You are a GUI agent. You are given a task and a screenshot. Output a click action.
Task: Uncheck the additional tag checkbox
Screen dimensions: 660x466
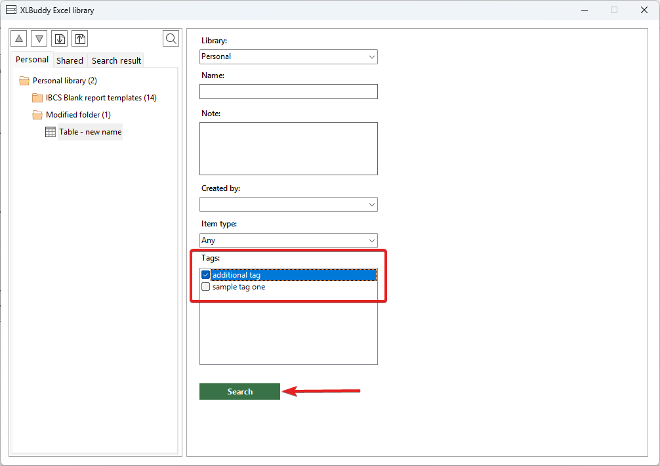click(x=206, y=275)
